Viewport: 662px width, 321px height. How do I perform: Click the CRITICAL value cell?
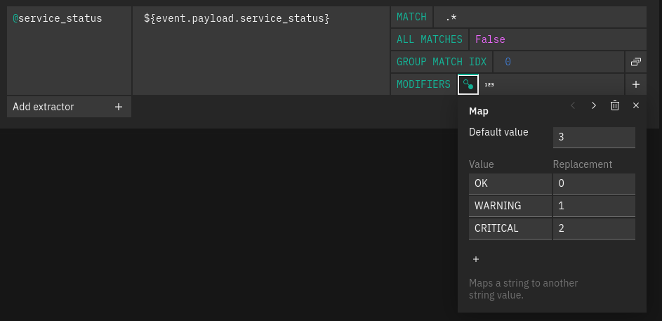[510, 228]
